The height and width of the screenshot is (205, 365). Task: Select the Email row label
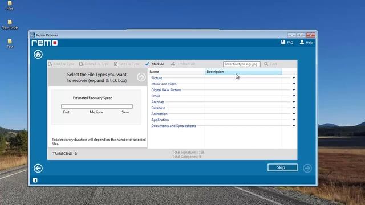point(156,96)
